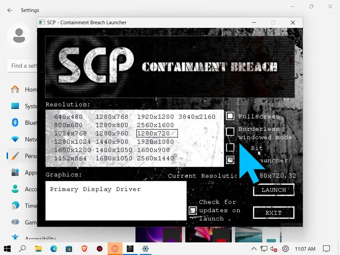The image size is (340, 255).
Task: Select resolution 1280x960
Action: pos(112,133)
